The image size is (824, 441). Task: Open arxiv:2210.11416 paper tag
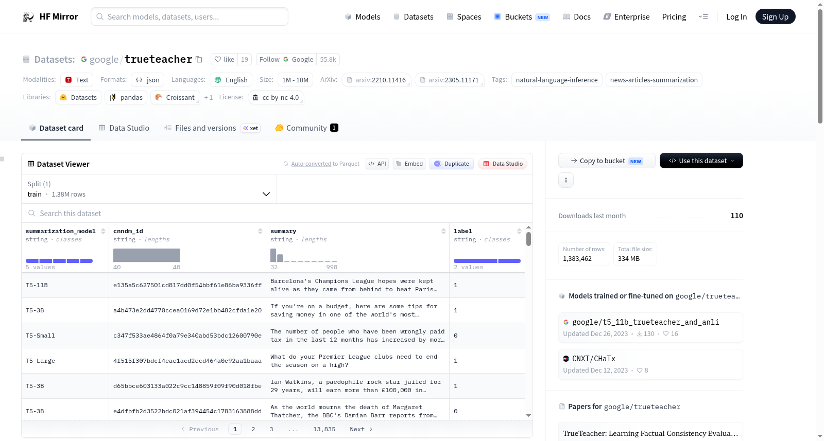[x=376, y=80]
